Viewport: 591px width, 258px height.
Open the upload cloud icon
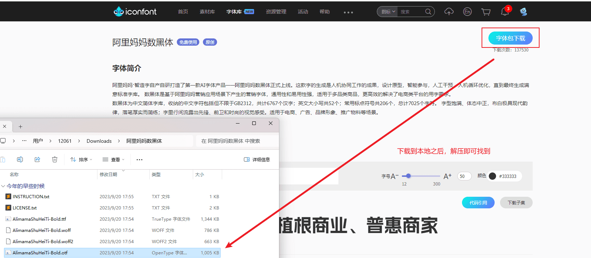[449, 12]
